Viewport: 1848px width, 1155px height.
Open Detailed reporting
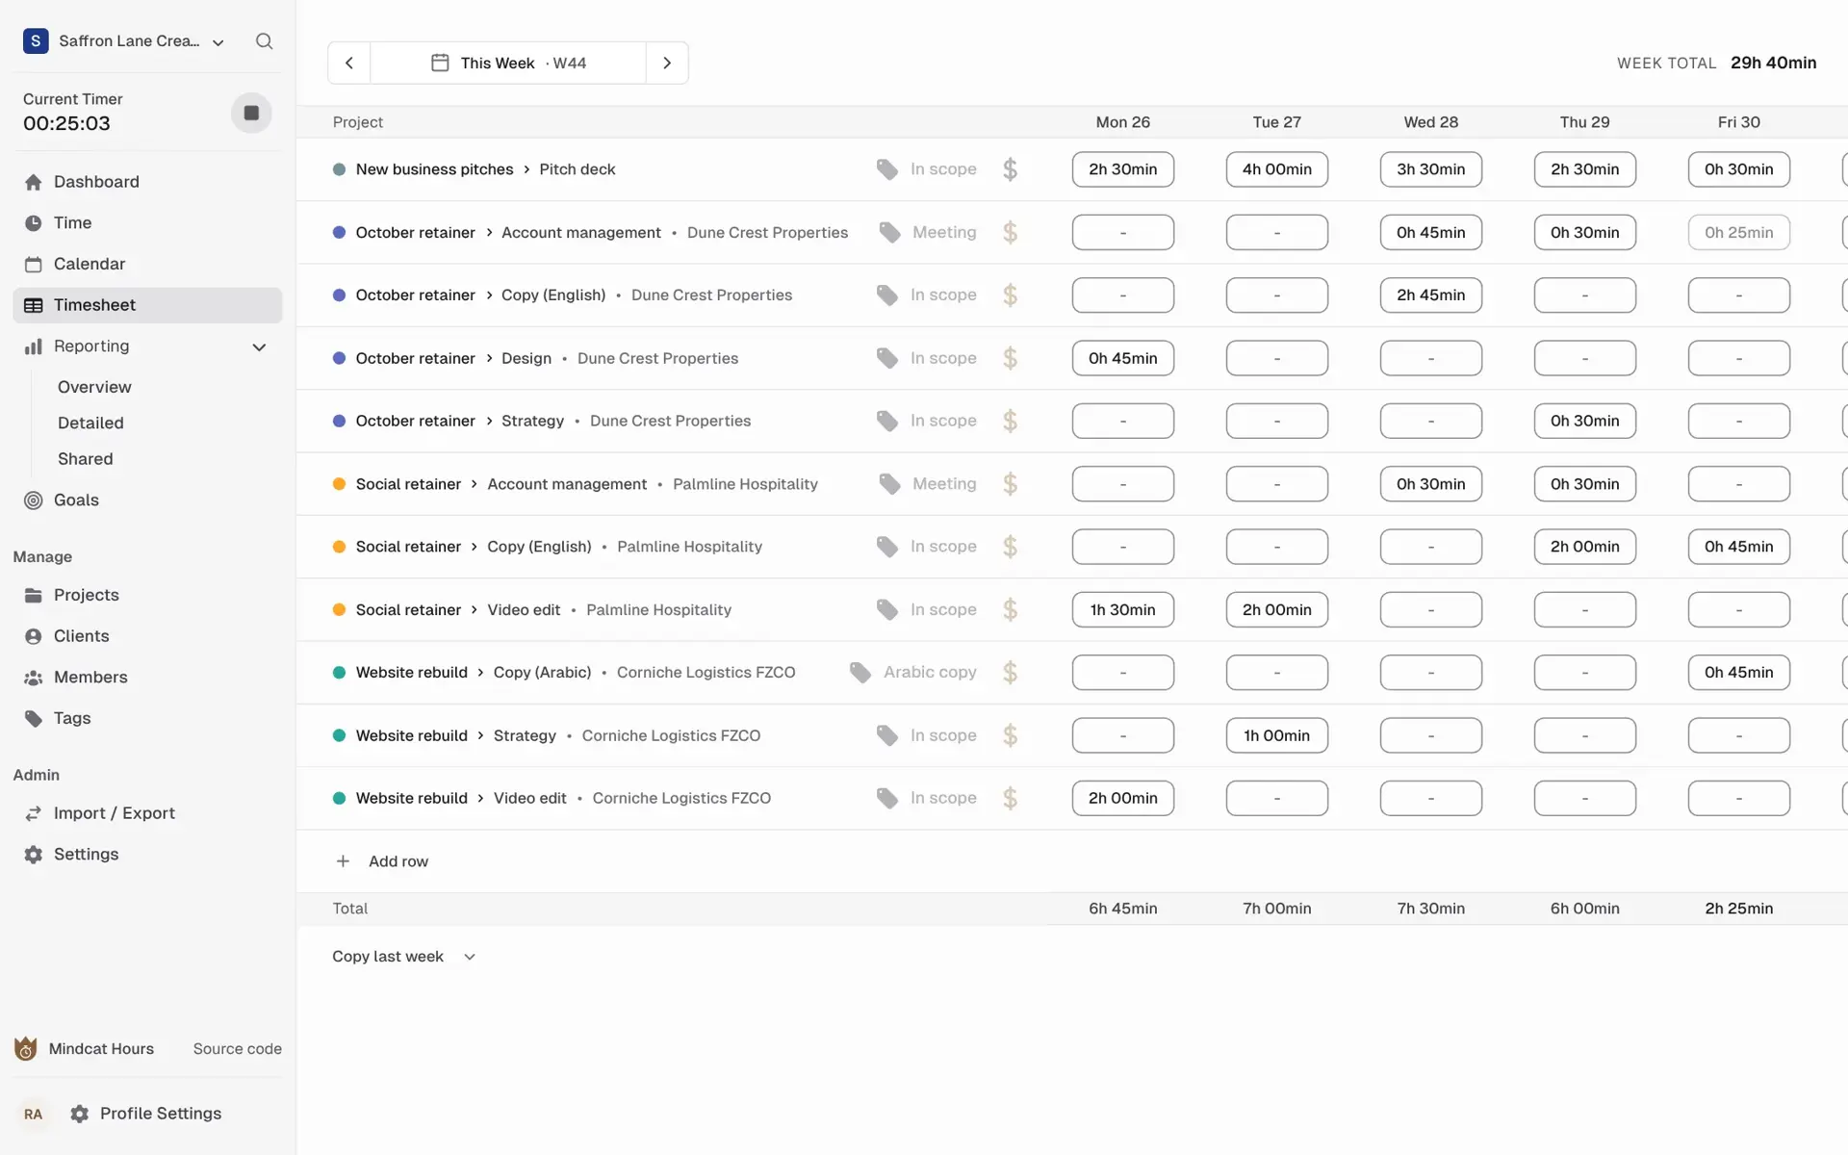coord(90,423)
